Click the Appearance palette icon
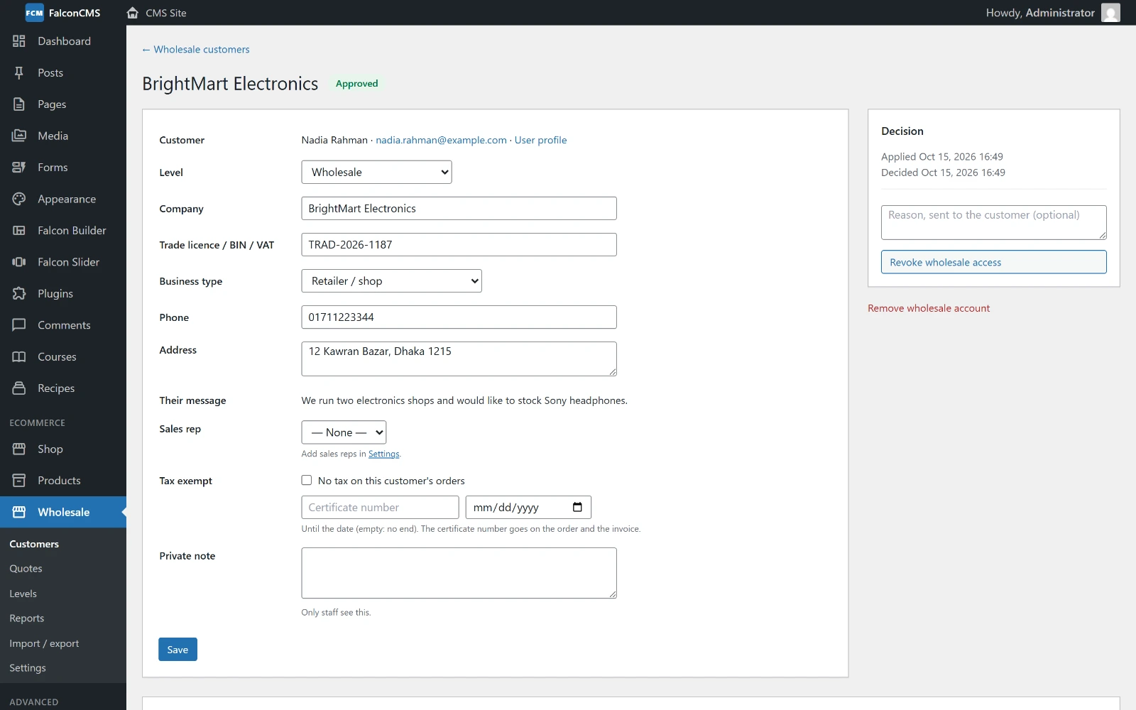Image resolution: width=1136 pixels, height=710 pixels. (x=19, y=199)
